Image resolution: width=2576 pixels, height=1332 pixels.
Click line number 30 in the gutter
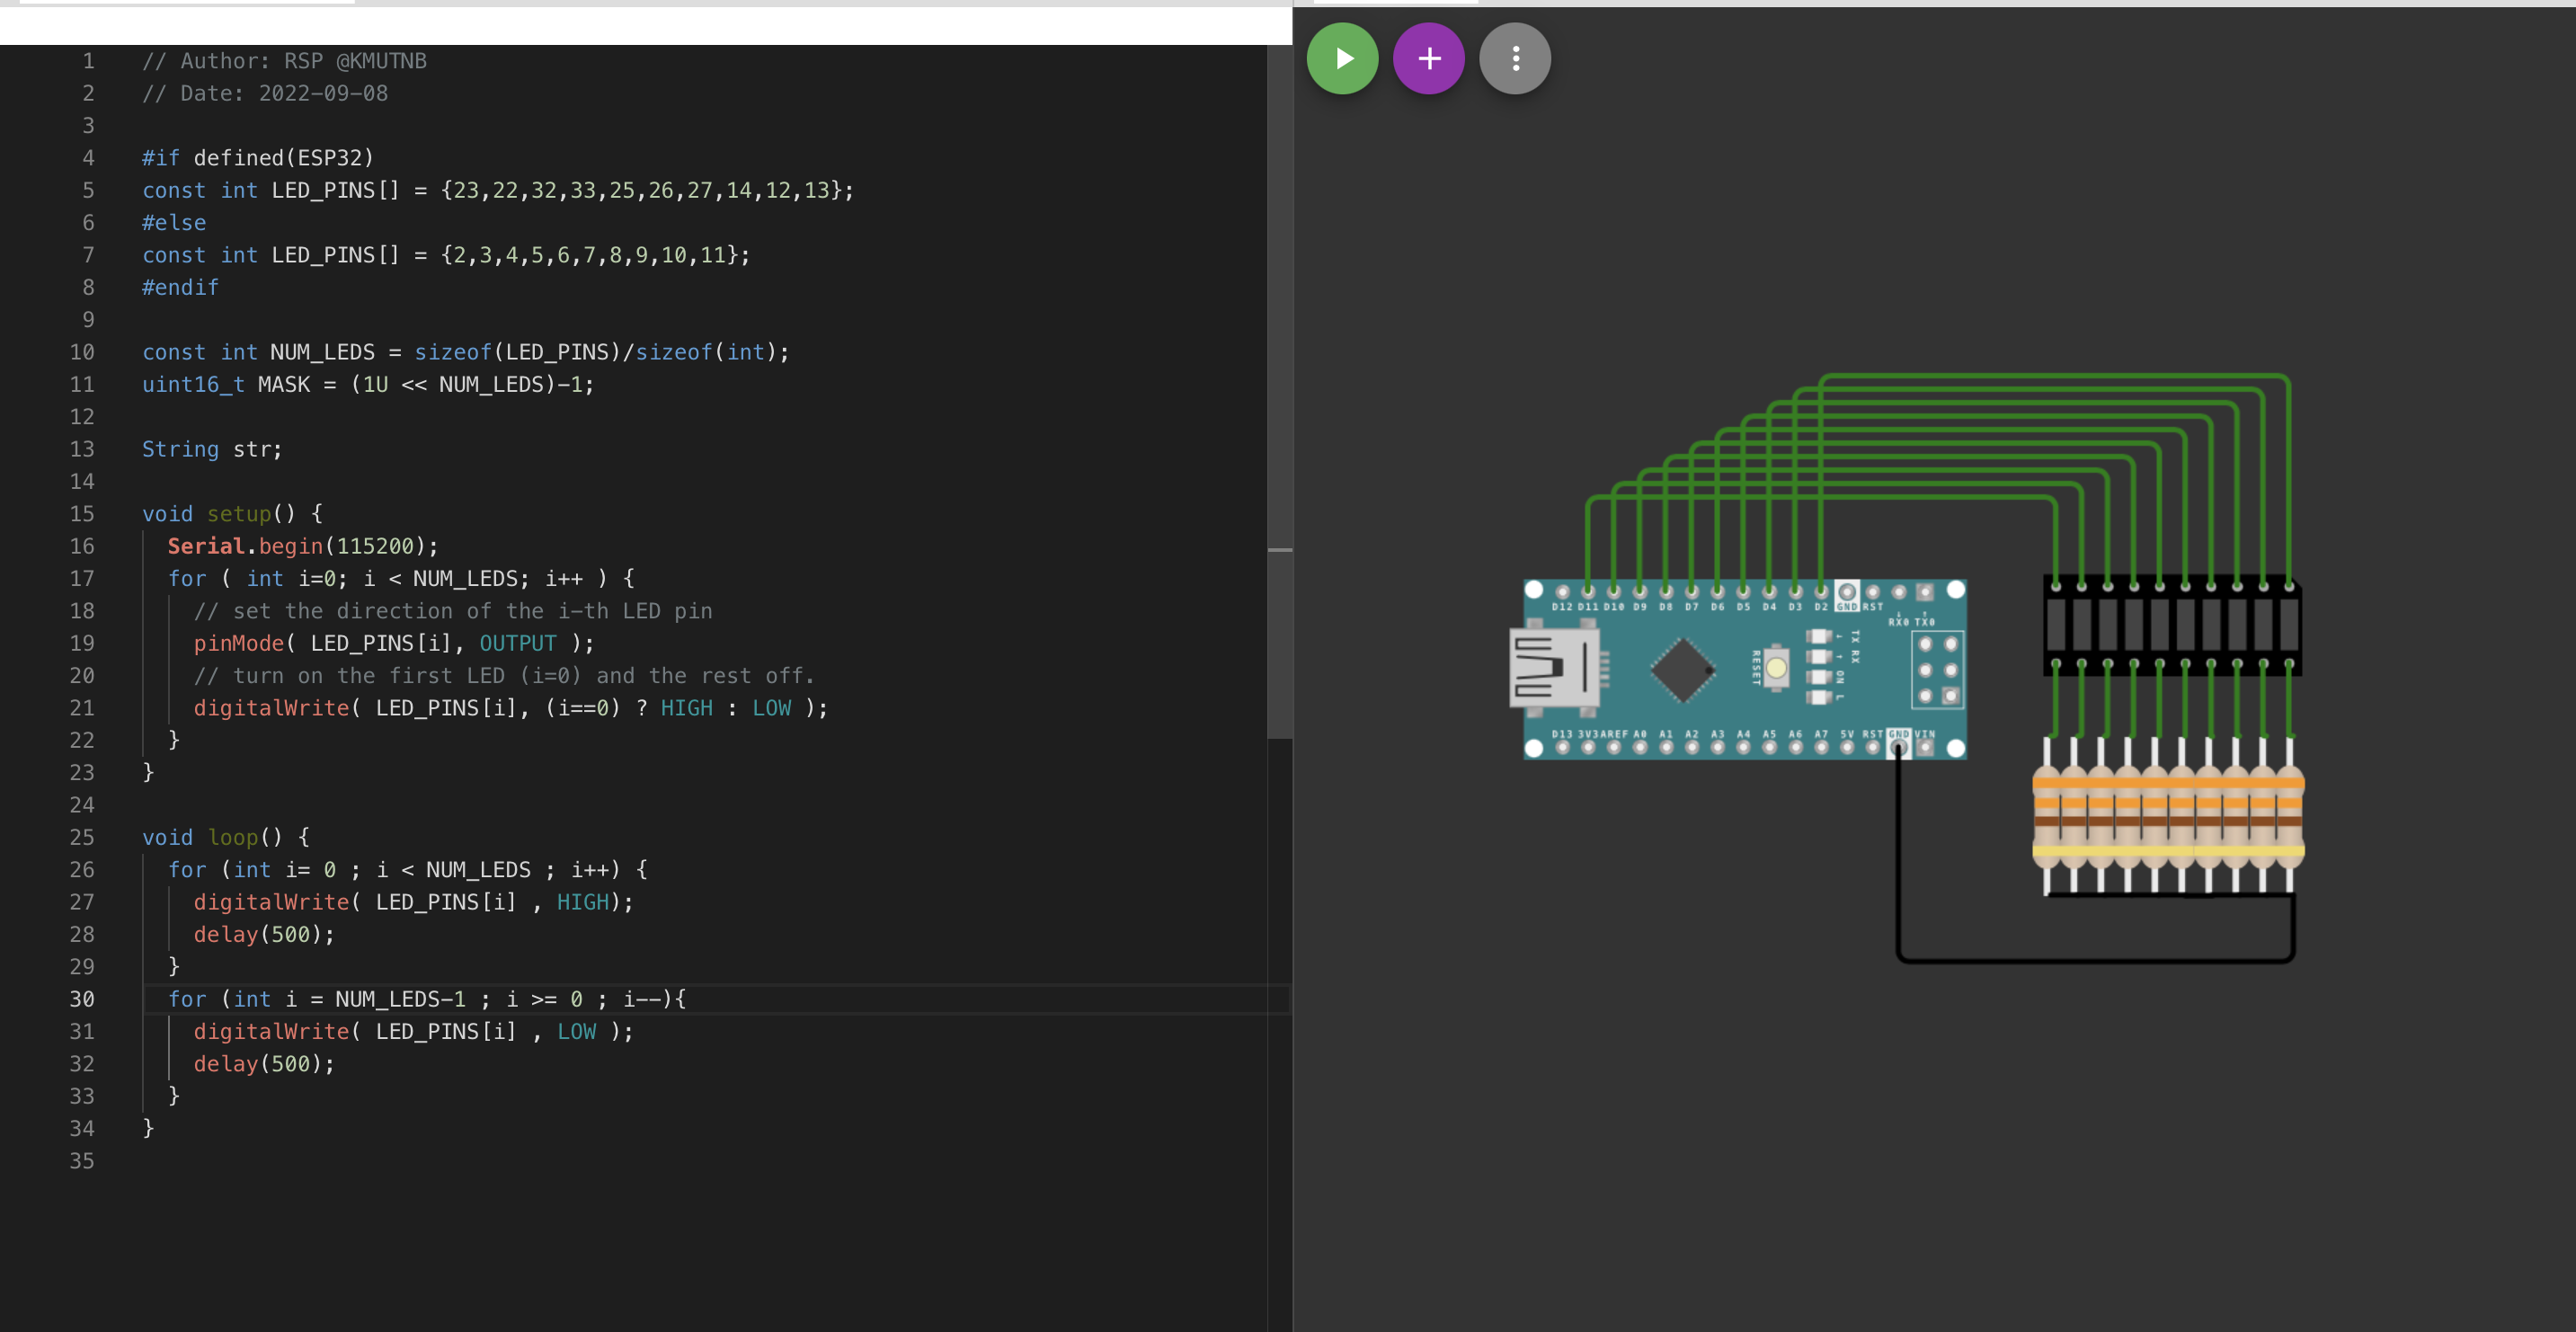coord(82,999)
